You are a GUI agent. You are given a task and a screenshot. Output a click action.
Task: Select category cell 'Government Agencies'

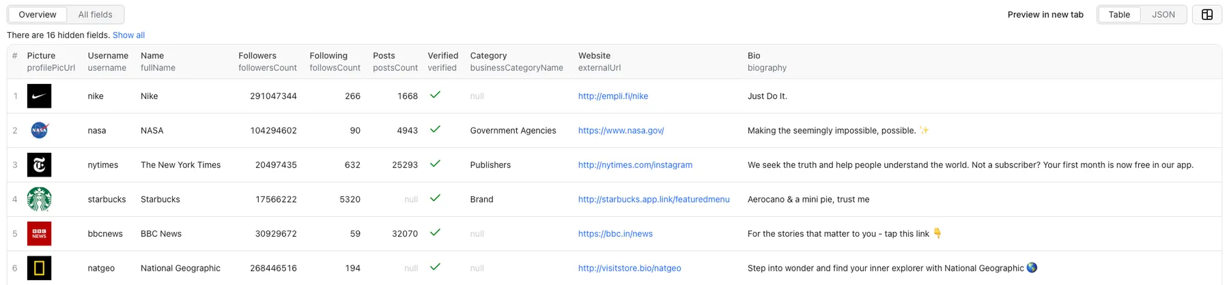513,130
